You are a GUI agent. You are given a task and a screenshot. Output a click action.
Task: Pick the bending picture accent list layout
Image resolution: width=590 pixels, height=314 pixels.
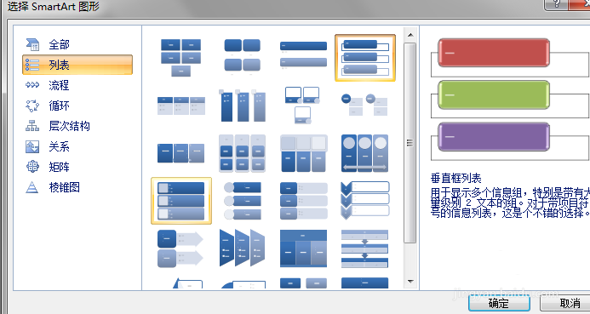pyautogui.click(x=303, y=106)
